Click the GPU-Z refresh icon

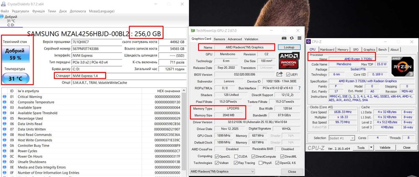coord(292,39)
